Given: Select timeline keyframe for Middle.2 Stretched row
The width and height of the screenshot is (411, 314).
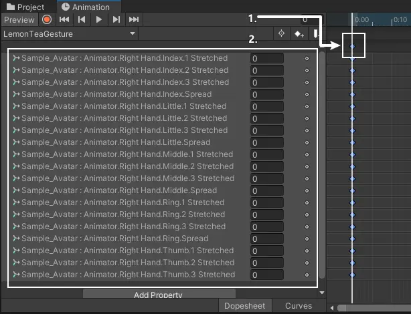Looking at the screenshot, I should (352, 166).
